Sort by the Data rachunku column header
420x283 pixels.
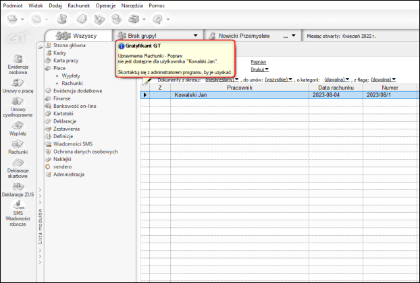click(336, 88)
